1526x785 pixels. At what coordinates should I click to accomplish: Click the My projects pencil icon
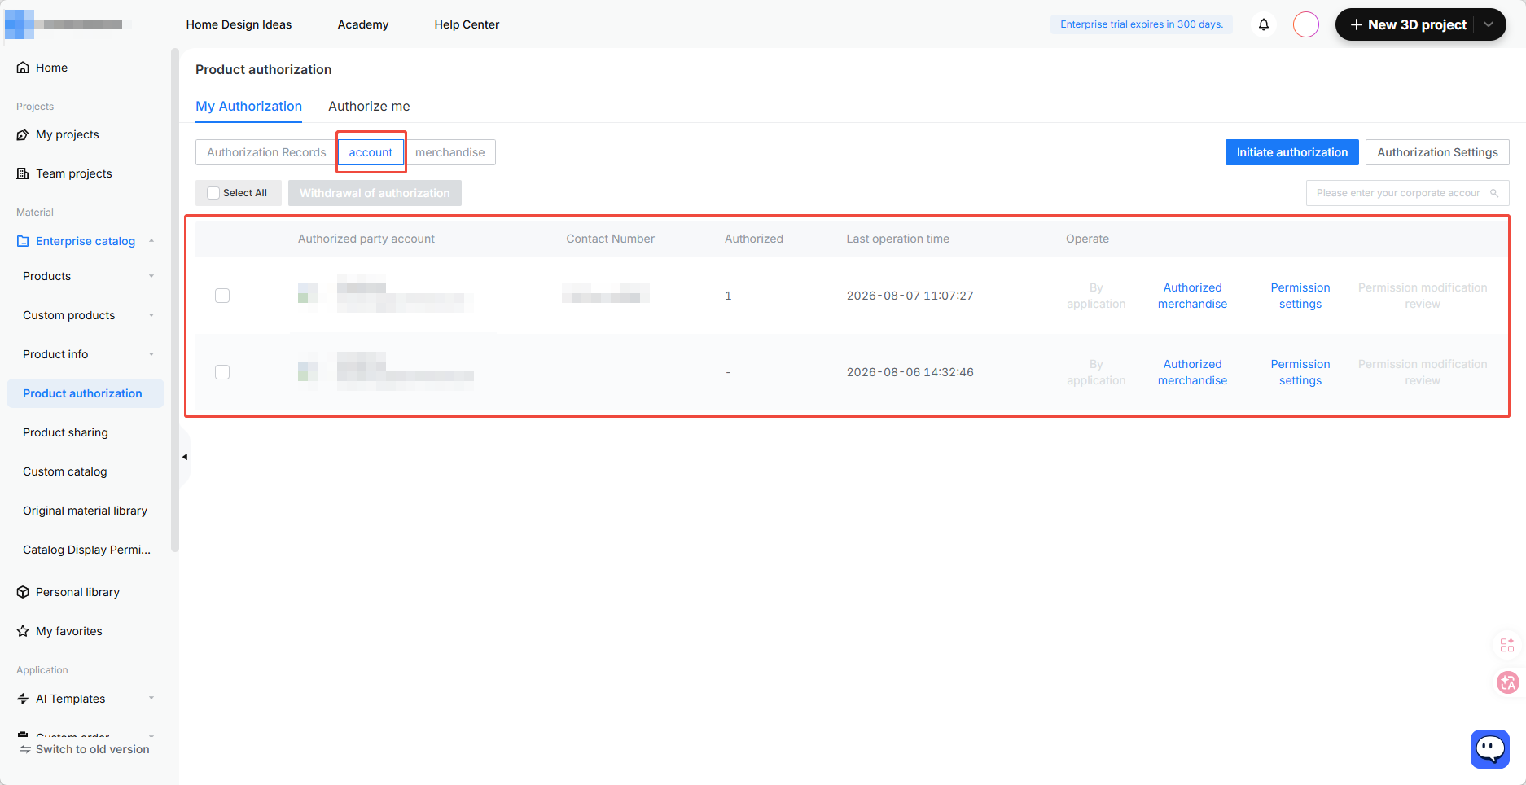click(x=23, y=134)
